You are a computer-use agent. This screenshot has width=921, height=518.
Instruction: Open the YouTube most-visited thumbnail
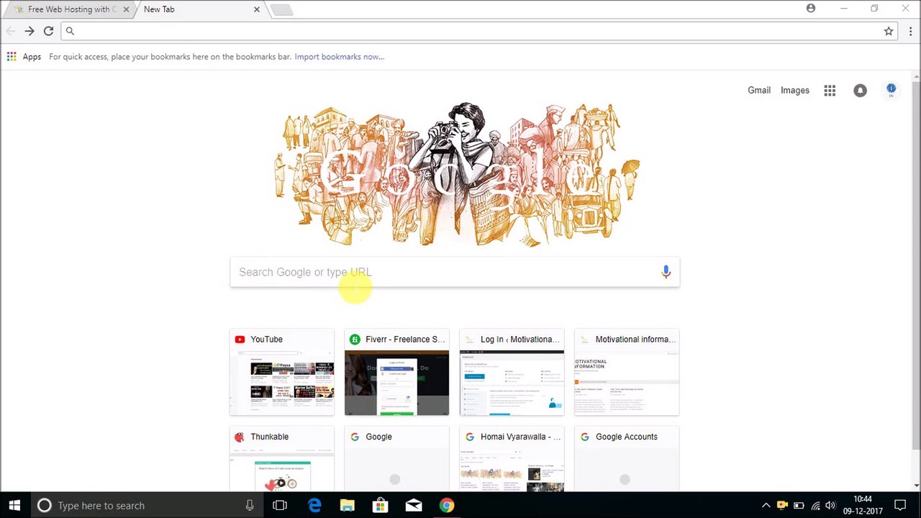tap(282, 373)
